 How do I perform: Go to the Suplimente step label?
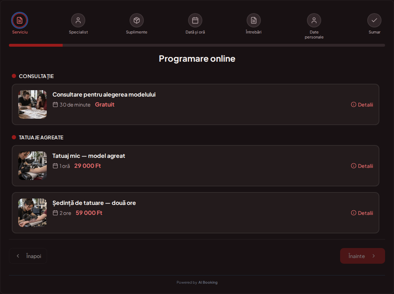pos(137,32)
